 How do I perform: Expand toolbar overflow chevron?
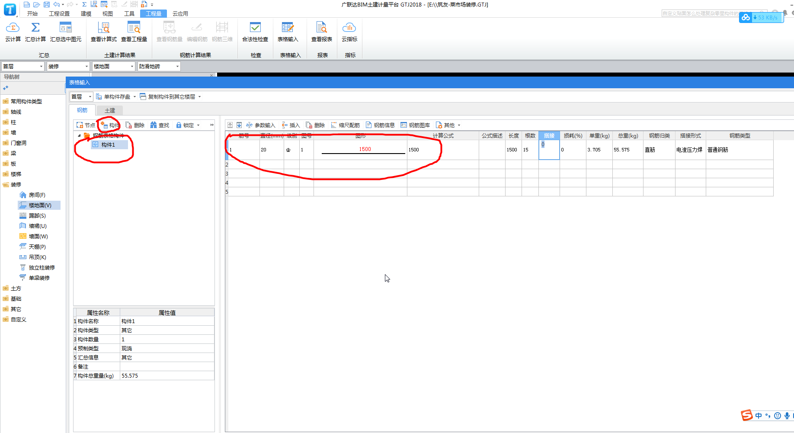click(x=212, y=125)
